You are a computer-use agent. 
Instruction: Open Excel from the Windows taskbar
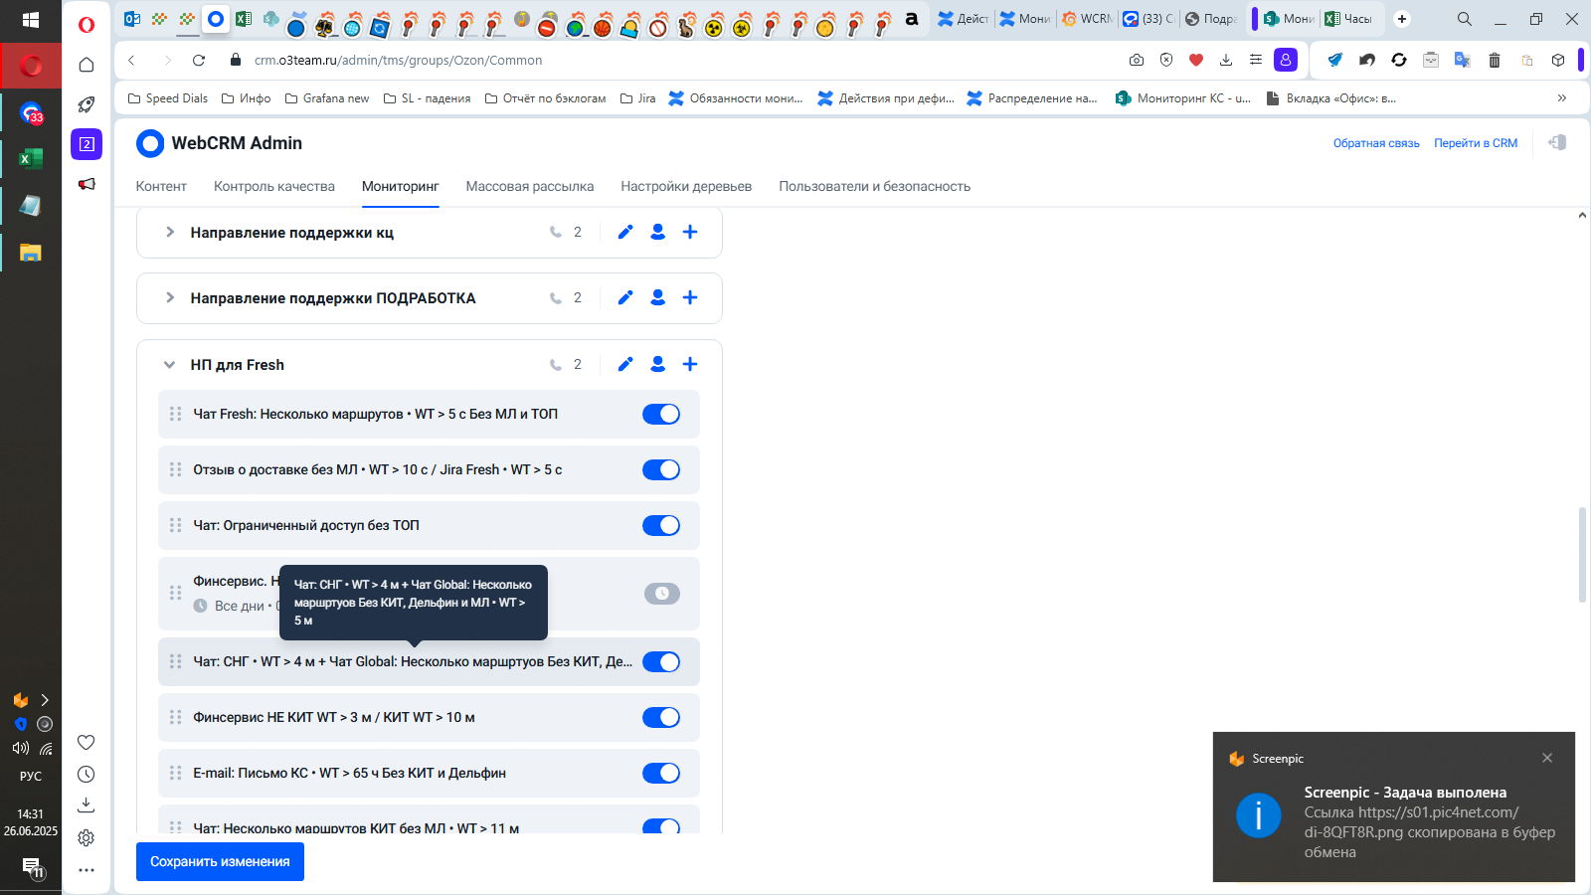(x=31, y=158)
